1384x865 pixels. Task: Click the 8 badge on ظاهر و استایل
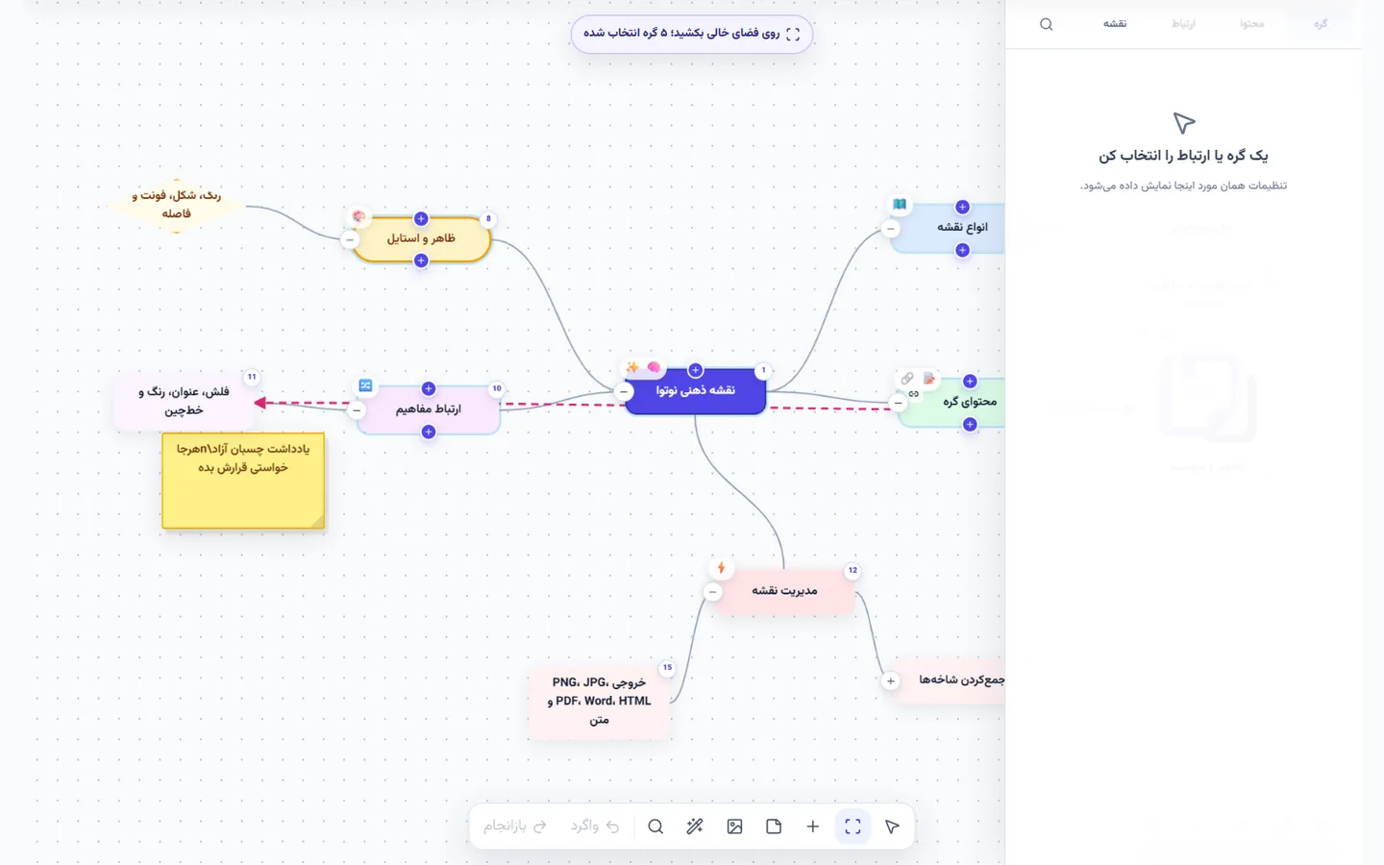tap(488, 219)
